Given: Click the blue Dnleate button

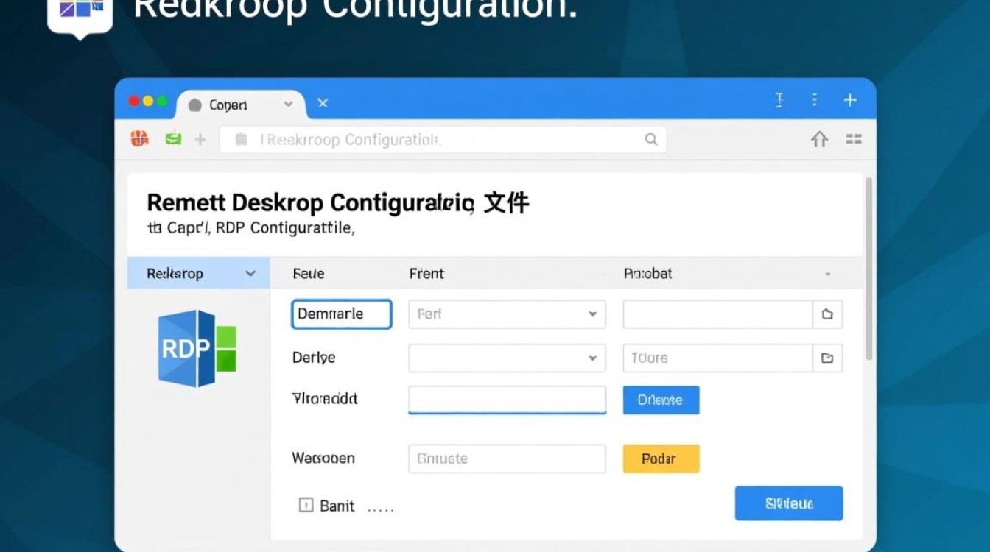Looking at the screenshot, I should (661, 400).
